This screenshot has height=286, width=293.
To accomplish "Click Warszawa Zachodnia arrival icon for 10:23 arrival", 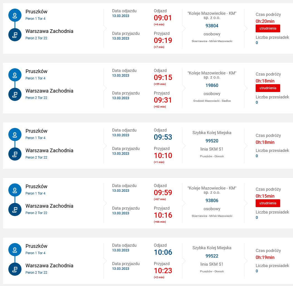I will tap(15, 269).
